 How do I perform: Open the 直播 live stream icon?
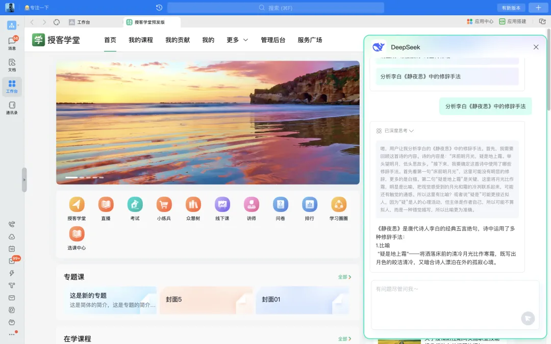pos(106,205)
